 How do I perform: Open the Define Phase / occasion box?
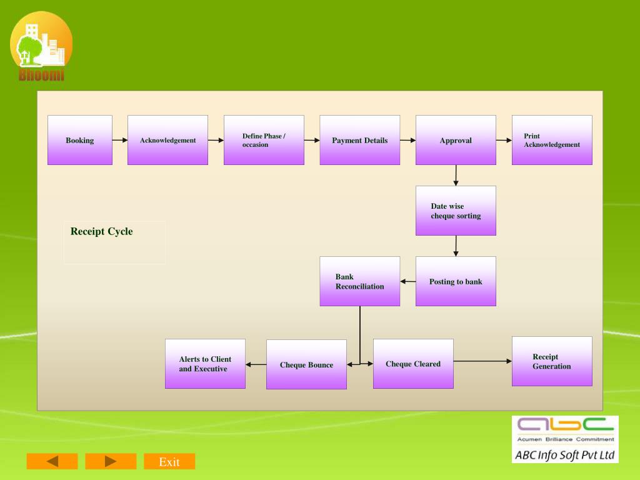(x=264, y=140)
